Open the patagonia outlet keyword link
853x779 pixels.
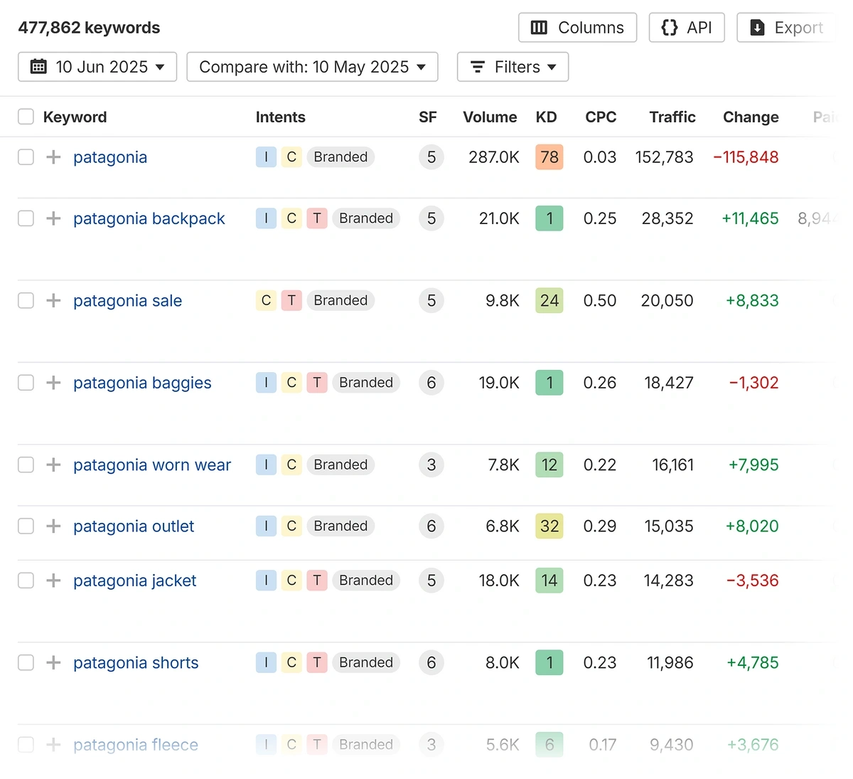134,526
